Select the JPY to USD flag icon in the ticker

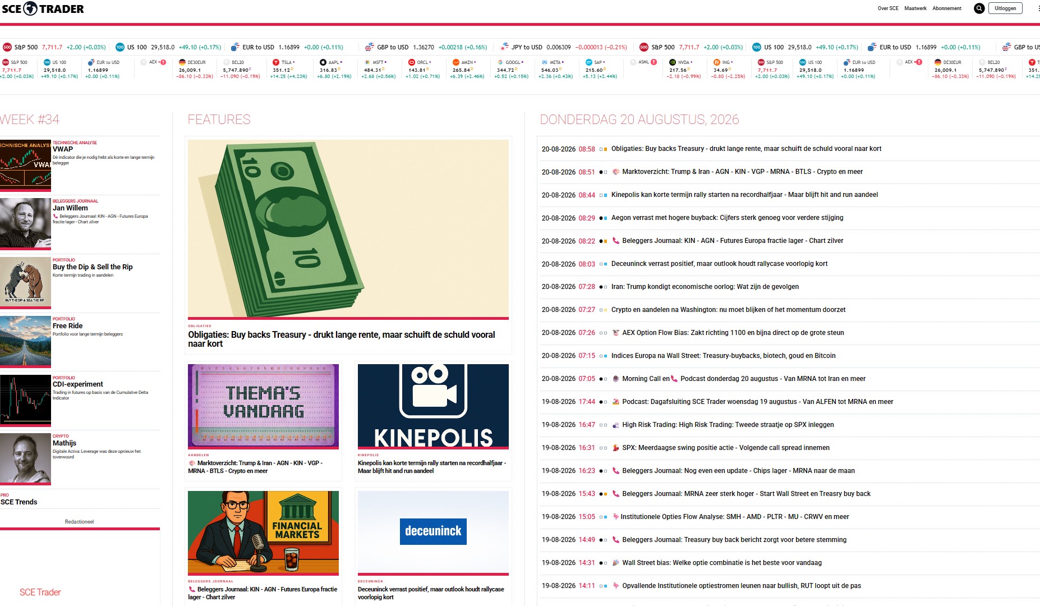(x=505, y=47)
